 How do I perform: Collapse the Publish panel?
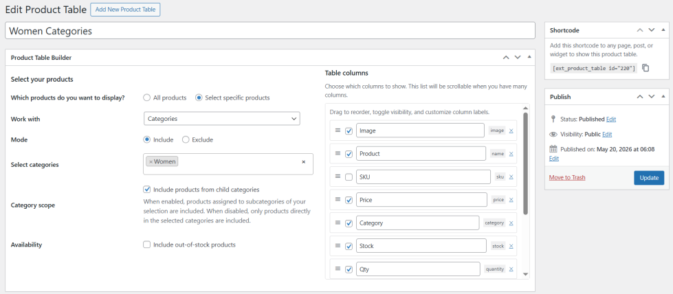(x=663, y=97)
